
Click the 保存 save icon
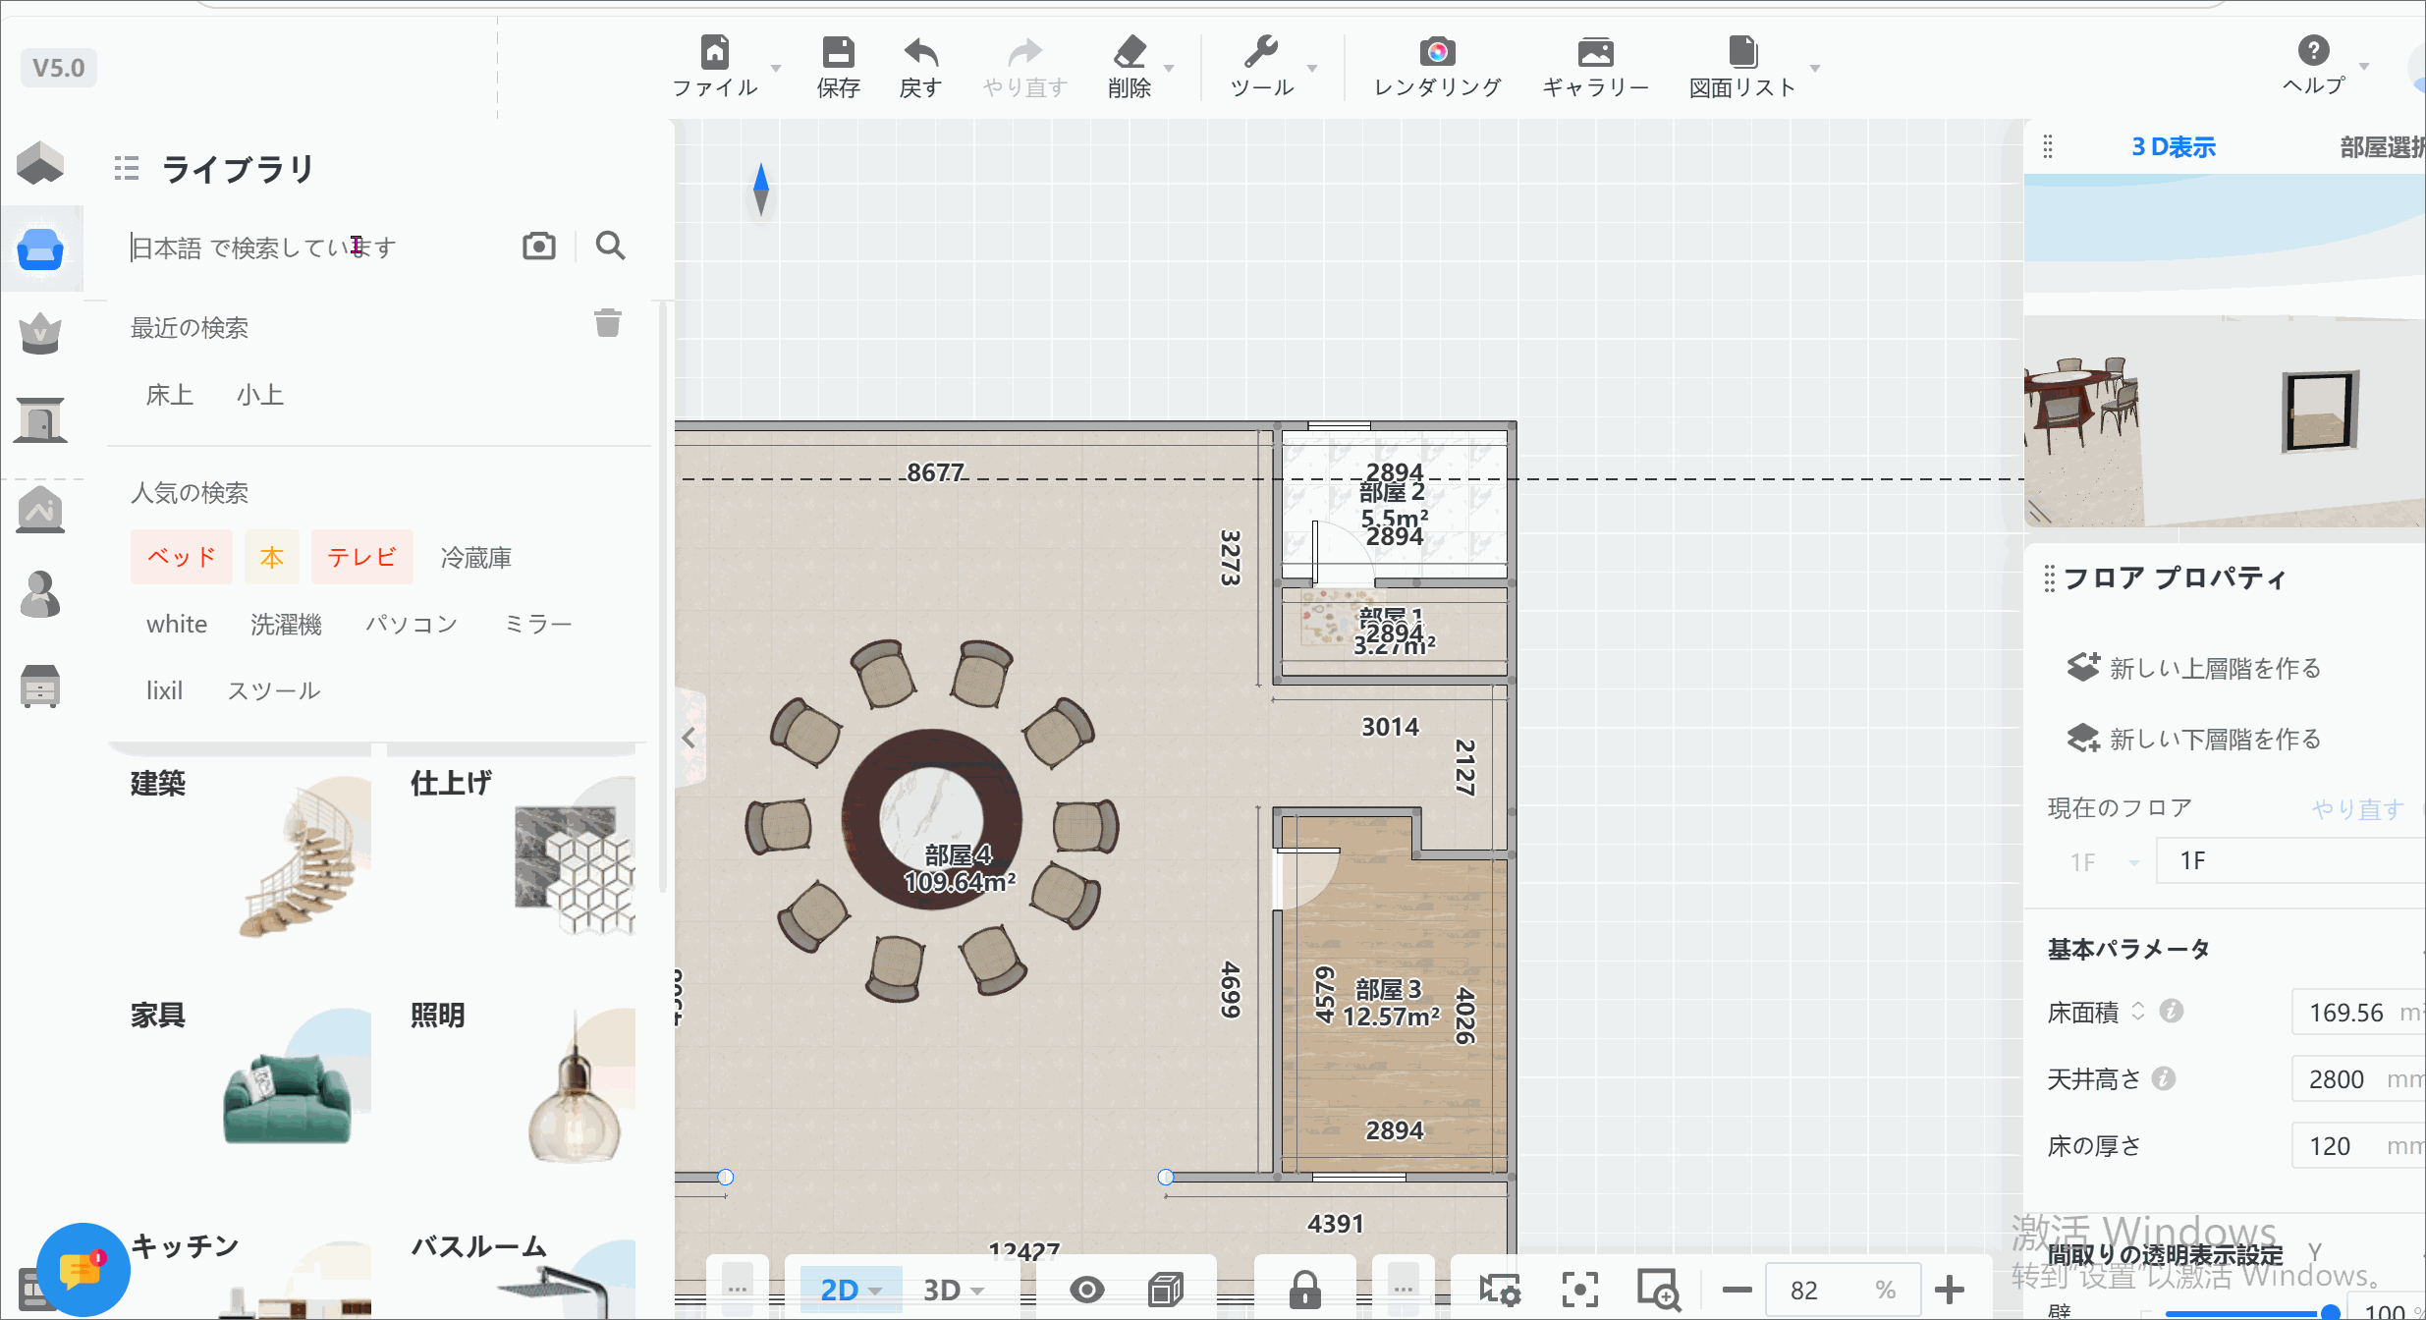838,51
